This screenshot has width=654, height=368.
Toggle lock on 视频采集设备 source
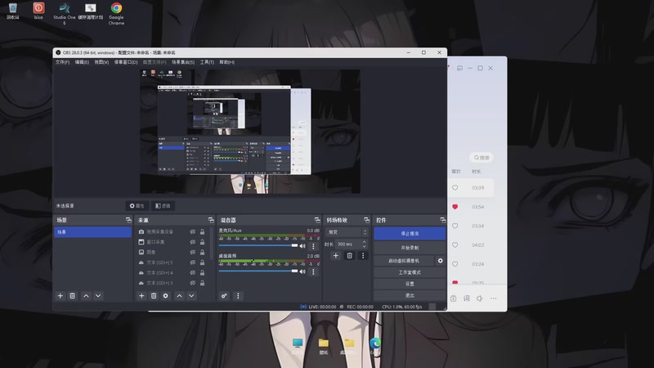tap(202, 231)
